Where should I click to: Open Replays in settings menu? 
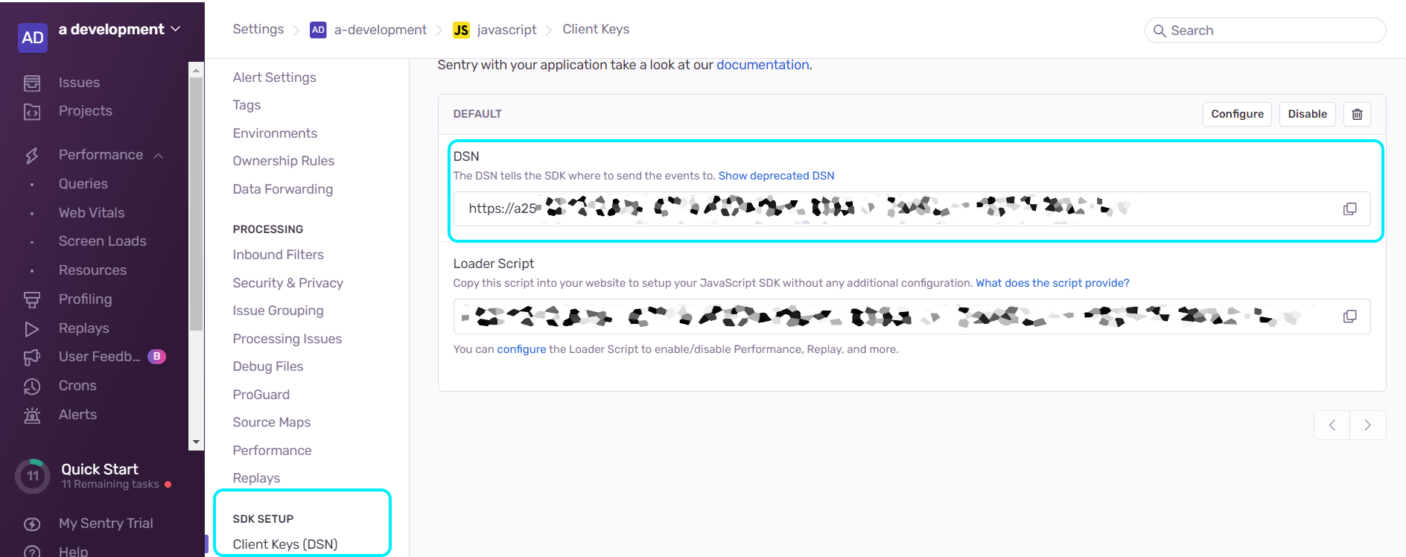[256, 478]
